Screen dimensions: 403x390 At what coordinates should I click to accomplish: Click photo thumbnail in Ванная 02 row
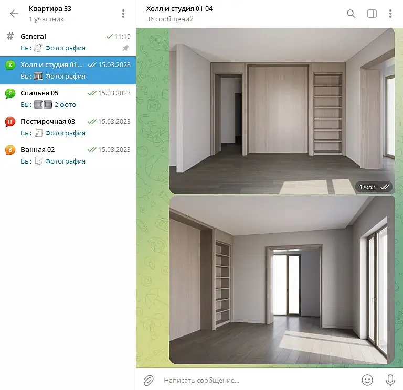38,161
